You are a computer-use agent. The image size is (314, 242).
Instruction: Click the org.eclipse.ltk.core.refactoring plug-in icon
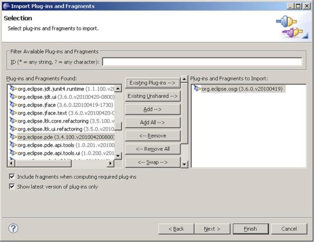13,121
